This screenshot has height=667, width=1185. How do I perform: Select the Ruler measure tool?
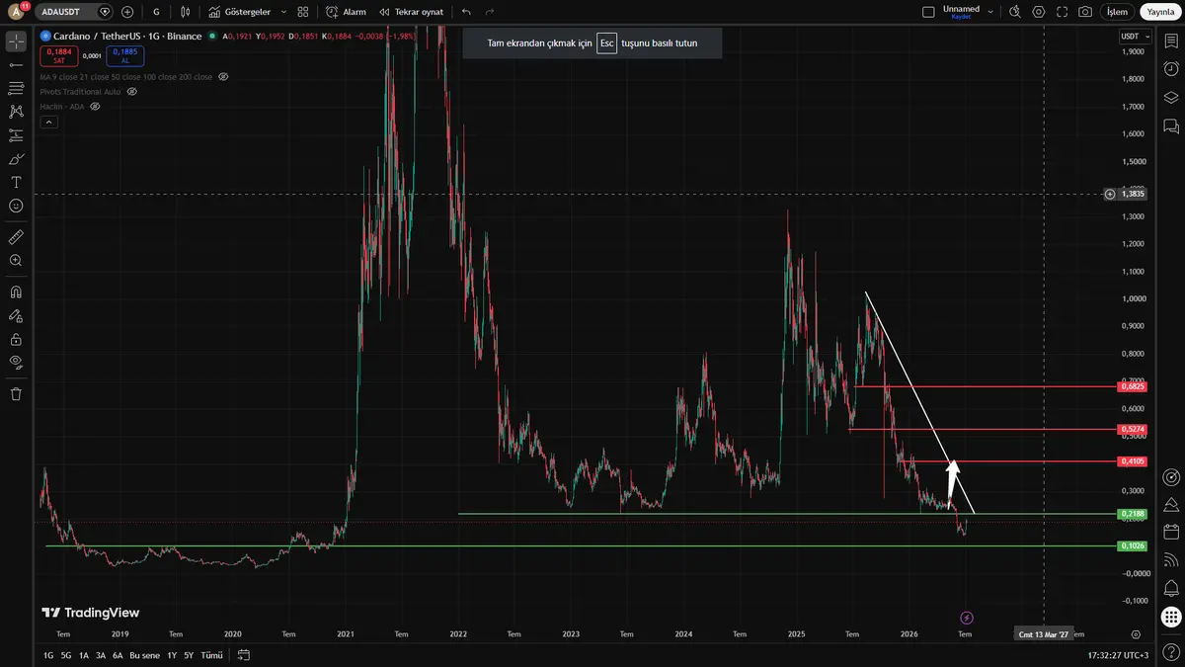pyautogui.click(x=16, y=237)
